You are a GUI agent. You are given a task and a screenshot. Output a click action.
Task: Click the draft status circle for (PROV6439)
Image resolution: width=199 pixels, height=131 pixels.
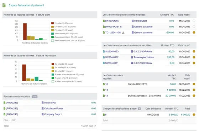pyautogui.click(x=194, y=21)
